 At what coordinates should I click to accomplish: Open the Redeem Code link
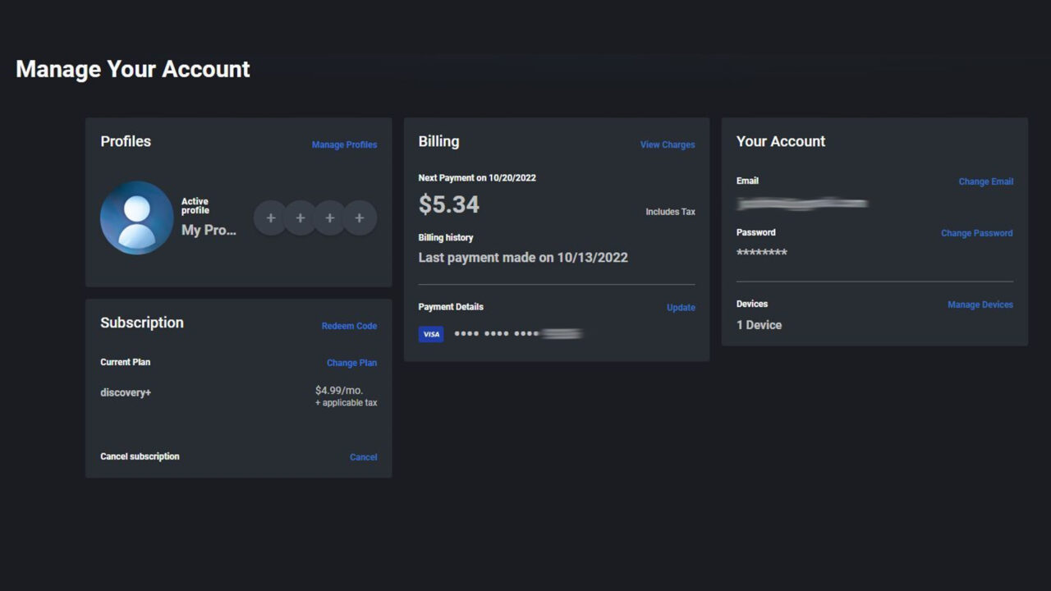coord(349,326)
